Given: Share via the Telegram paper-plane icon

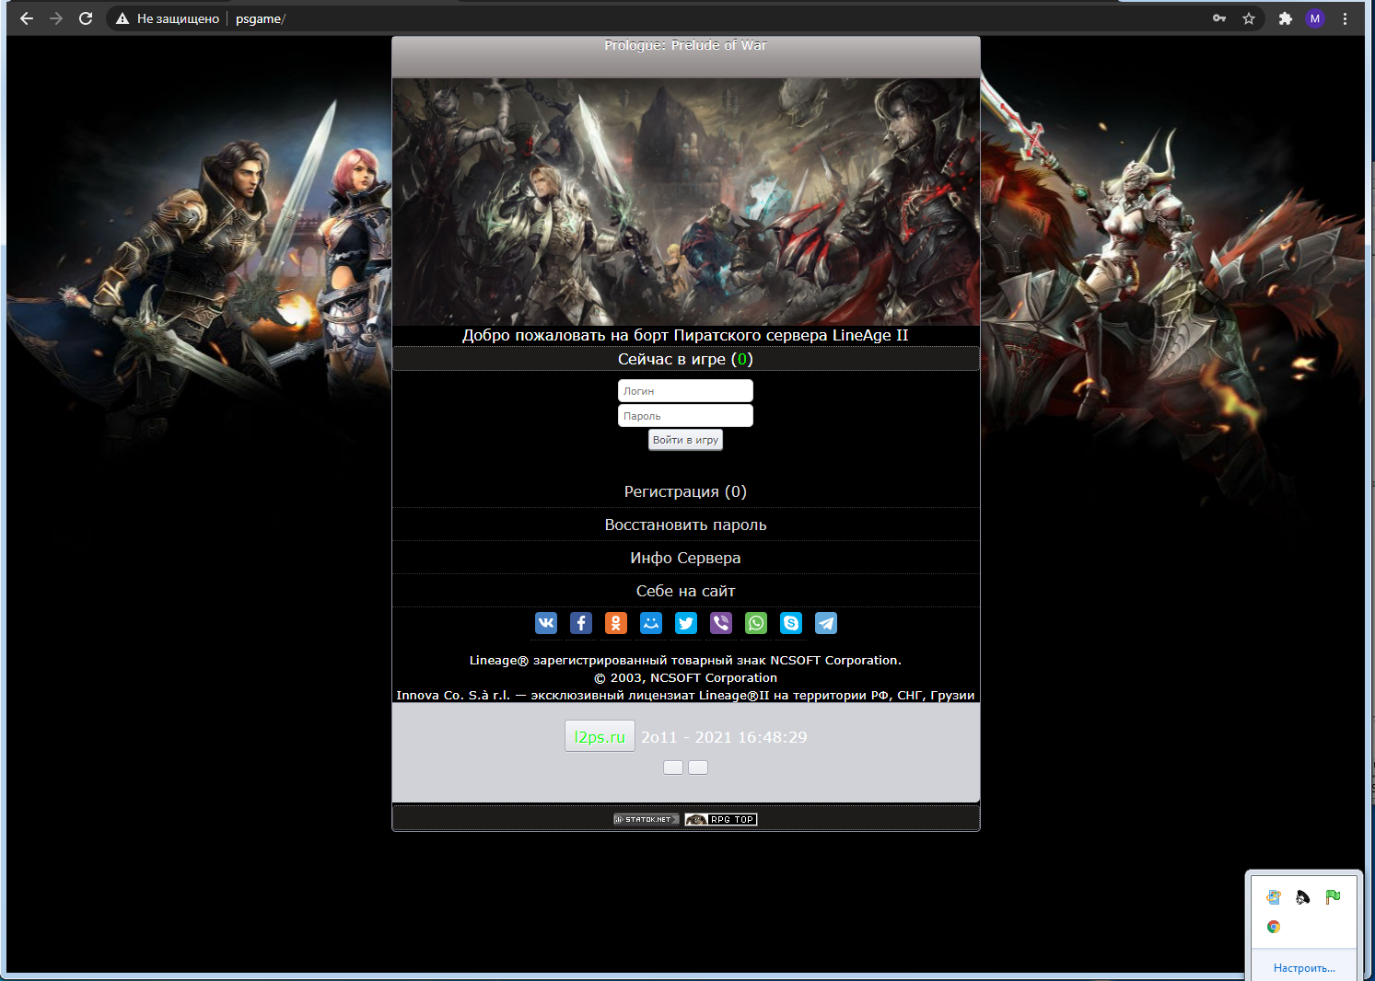Looking at the screenshot, I should [826, 623].
